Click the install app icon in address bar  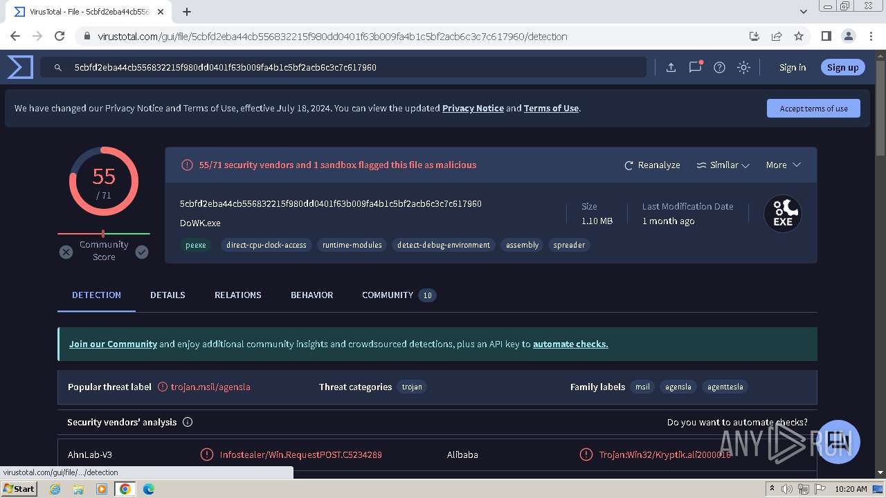click(754, 36)
